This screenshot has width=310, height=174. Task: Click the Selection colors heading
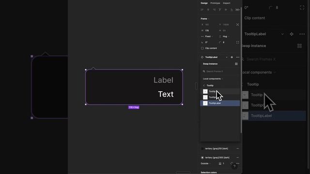pos(209,173)
